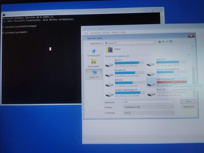Image resolution: width=204 pixels, height=153 pixels.
Task: Go up one folder level
Action: point(163,42)
